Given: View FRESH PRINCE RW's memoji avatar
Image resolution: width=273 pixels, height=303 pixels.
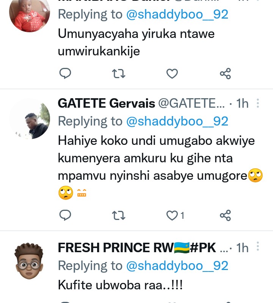Looking at the screenshot, I should [30, 262].
